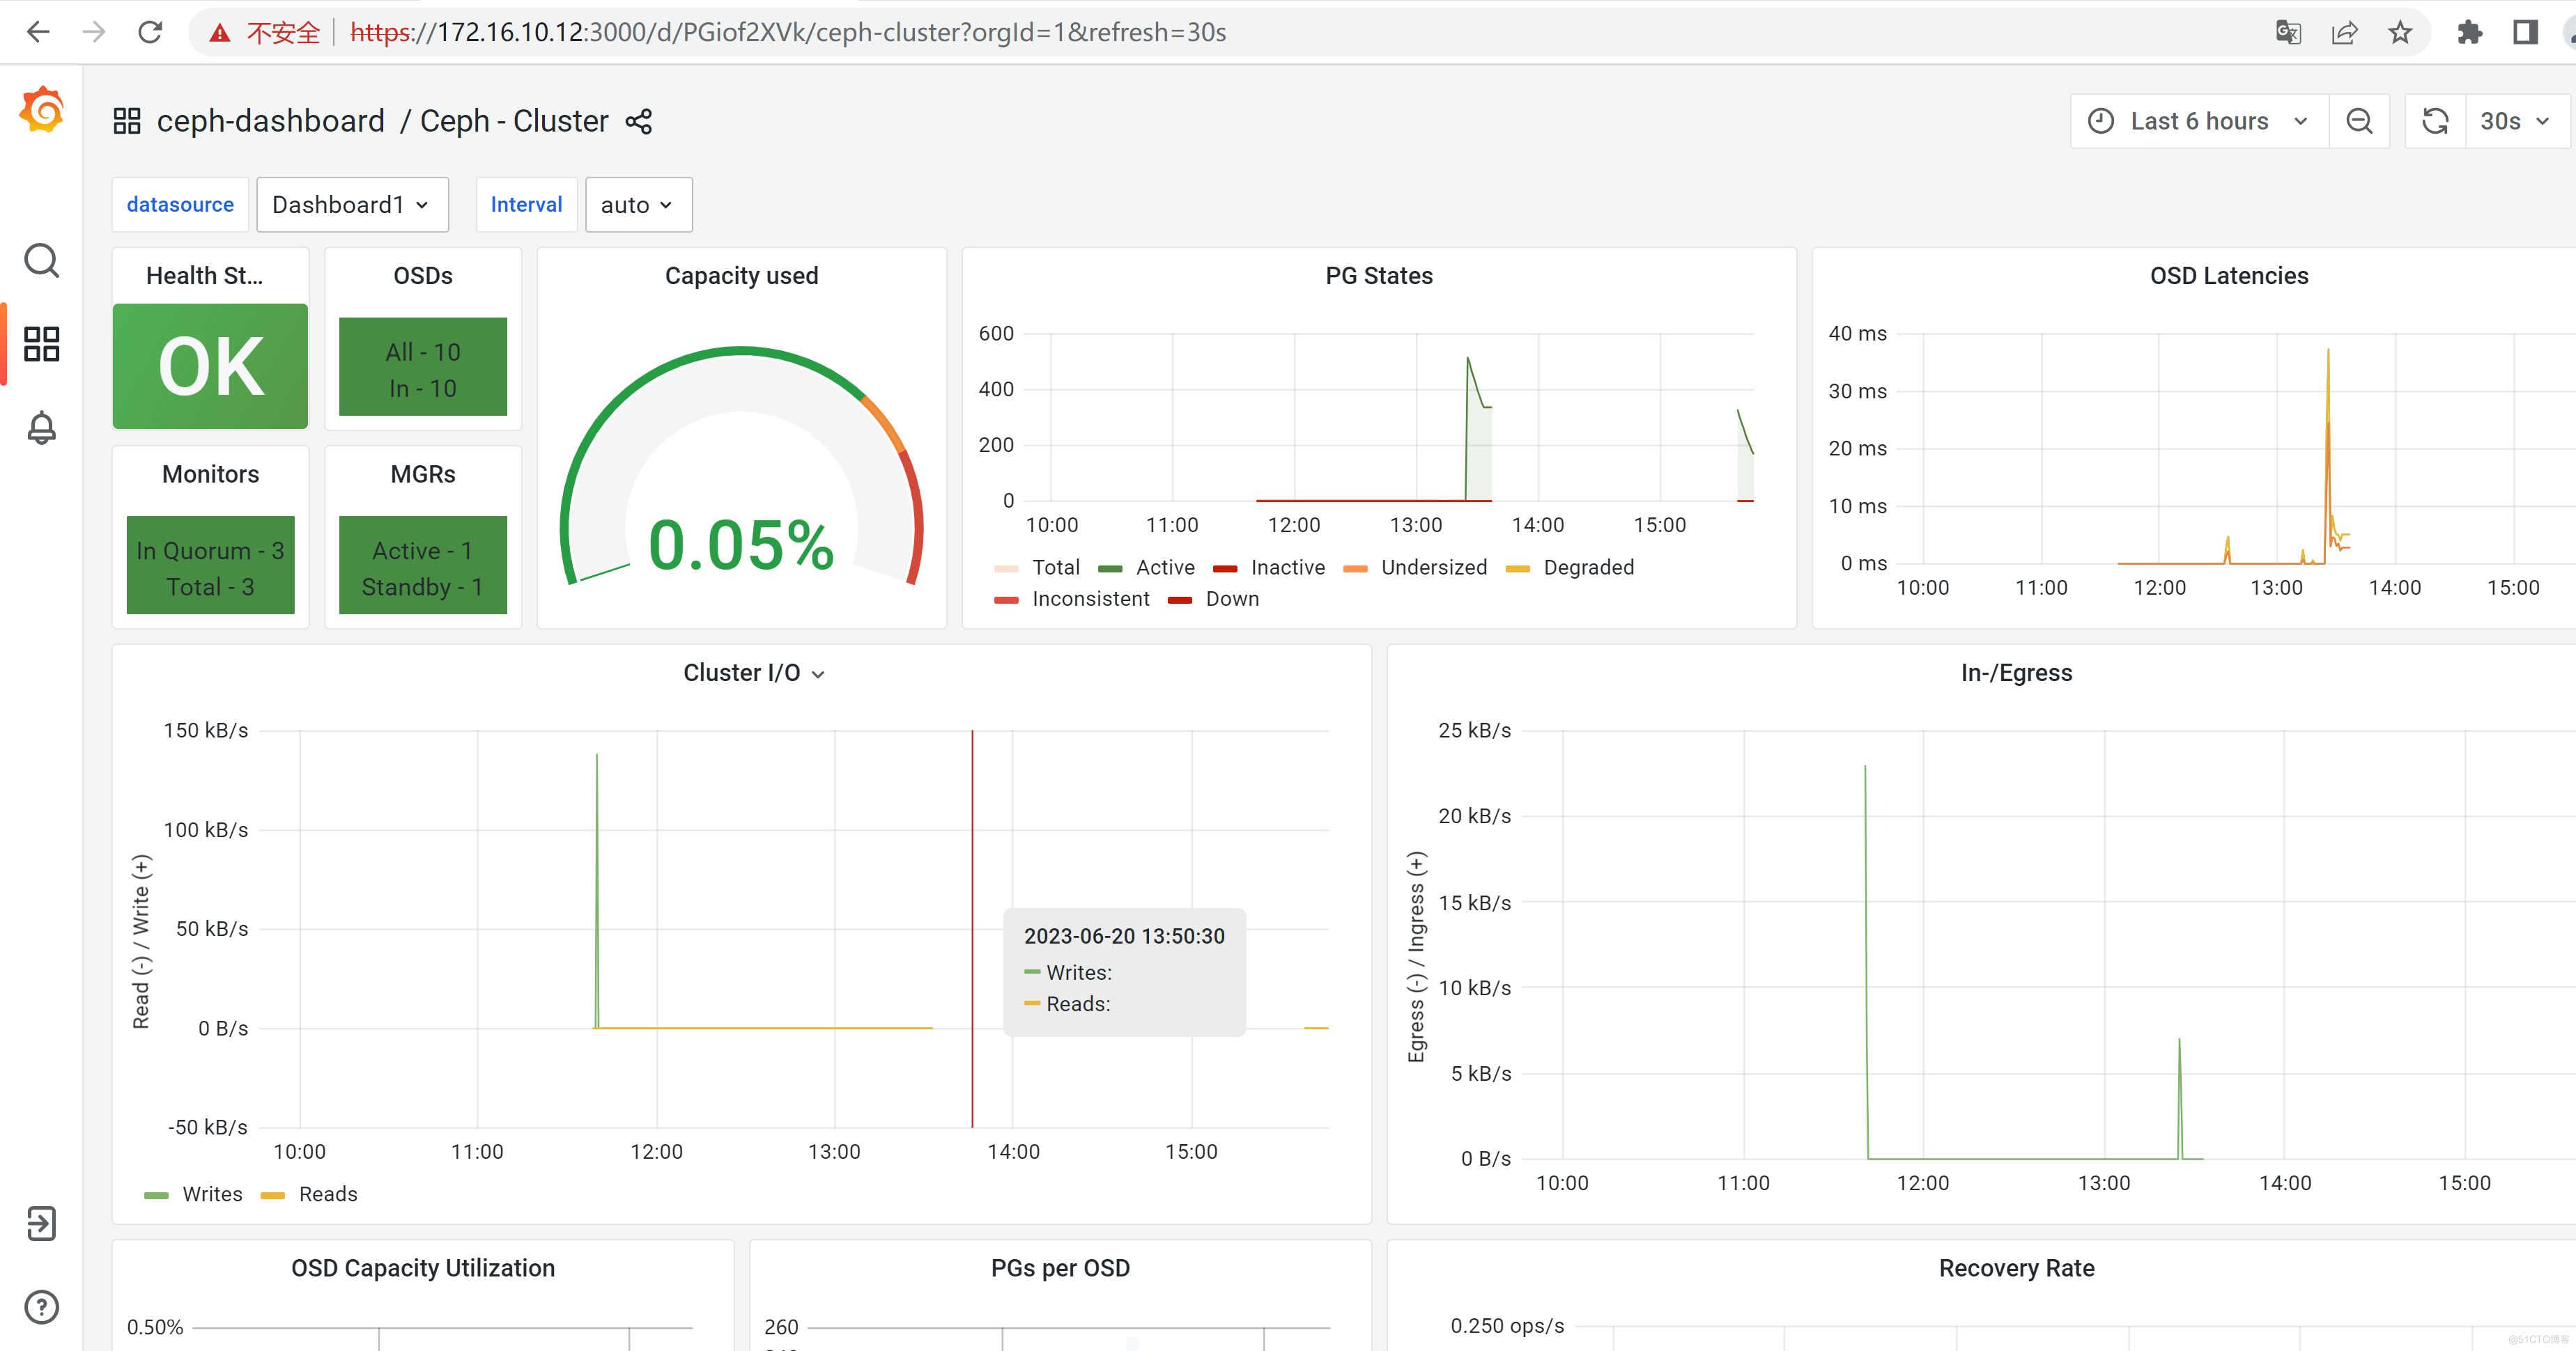Image resolution: width=2576 pixels, height=1351 pixels.
Task: Toggle the Active series in PG States legend
Action: (x=1165, y=567)
